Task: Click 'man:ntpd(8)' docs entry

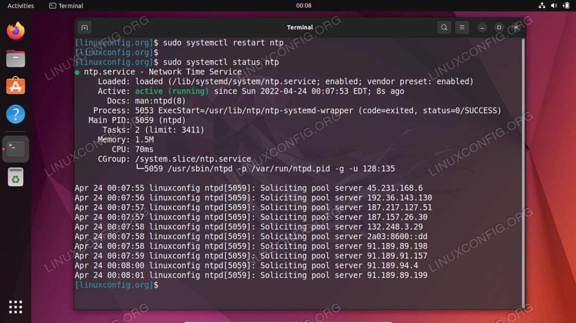Action: pos(161,101)
